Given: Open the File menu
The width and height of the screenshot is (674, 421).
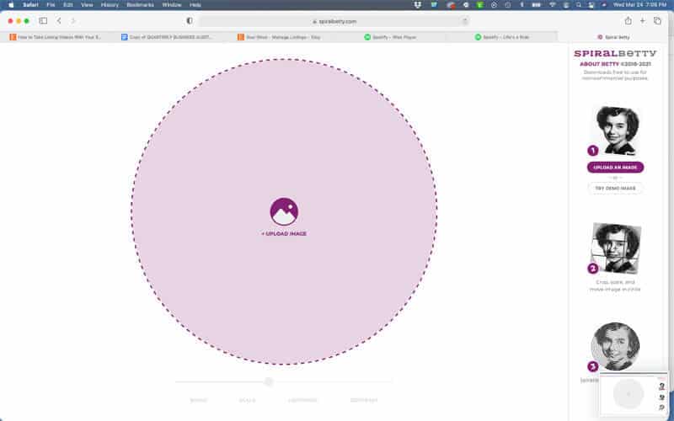Looking at the screenshot, I should pos(51,5).
